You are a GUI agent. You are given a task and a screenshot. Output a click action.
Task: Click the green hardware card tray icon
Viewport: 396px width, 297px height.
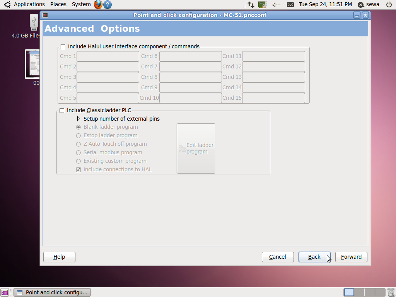[263, 5]
